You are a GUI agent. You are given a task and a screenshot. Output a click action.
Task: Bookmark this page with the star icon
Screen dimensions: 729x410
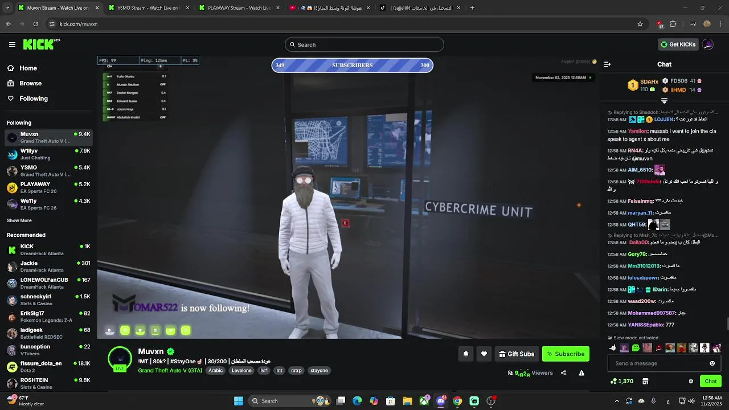(x=640, y=24)
